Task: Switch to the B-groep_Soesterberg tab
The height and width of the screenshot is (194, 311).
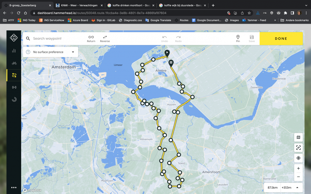Action: point(27,5)
